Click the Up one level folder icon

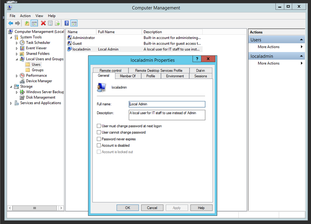[27, 23]
